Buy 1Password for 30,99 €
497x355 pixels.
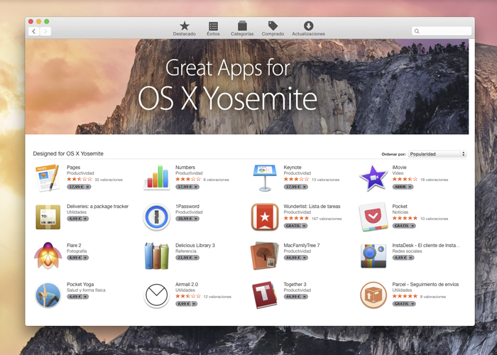[x=185, y=219]
